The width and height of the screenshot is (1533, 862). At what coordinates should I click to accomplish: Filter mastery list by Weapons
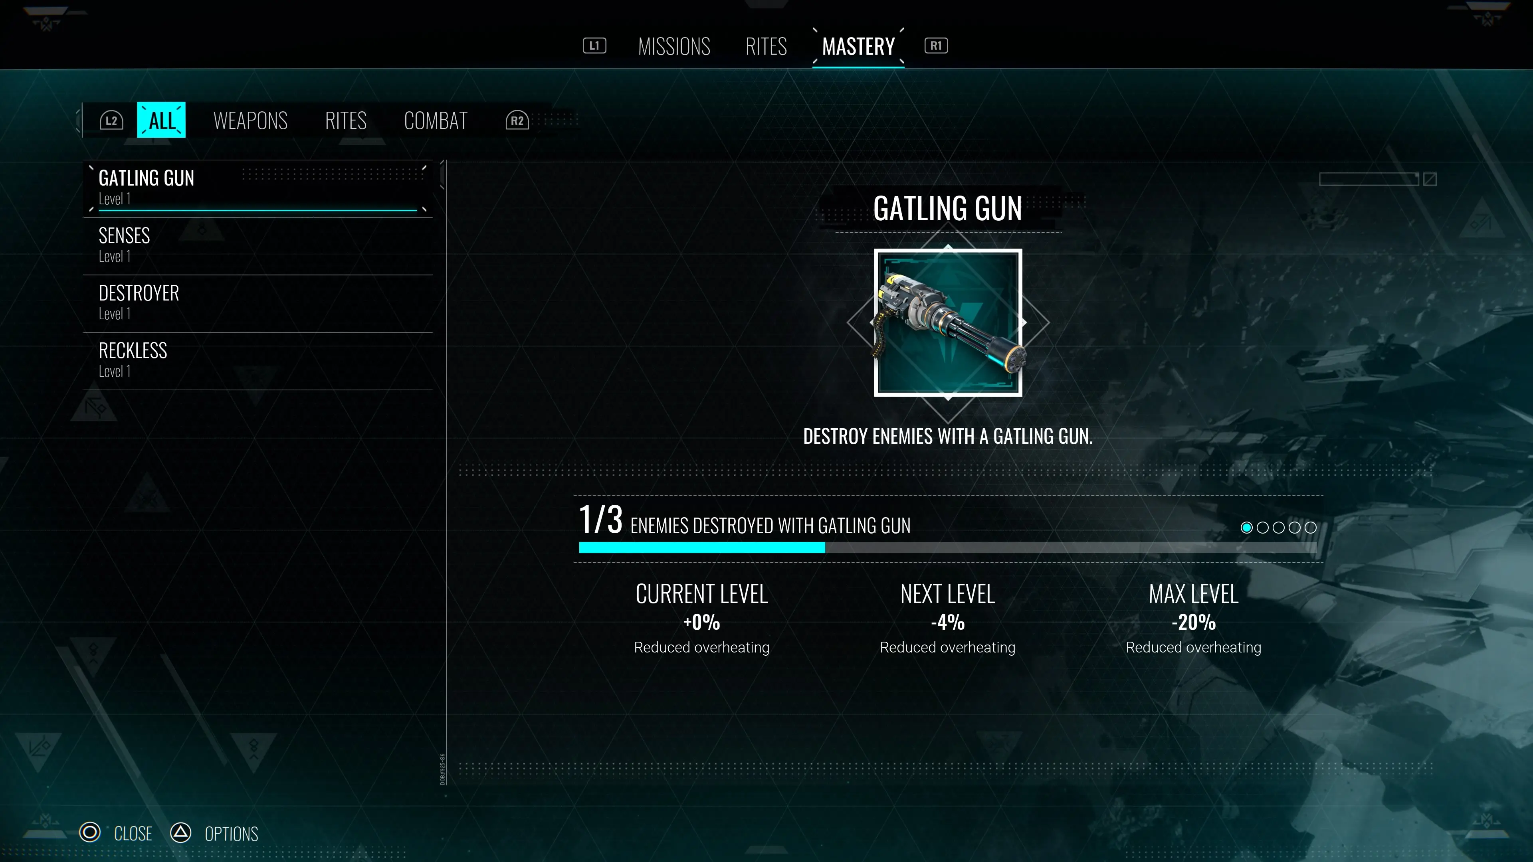[x=251, y=121]
